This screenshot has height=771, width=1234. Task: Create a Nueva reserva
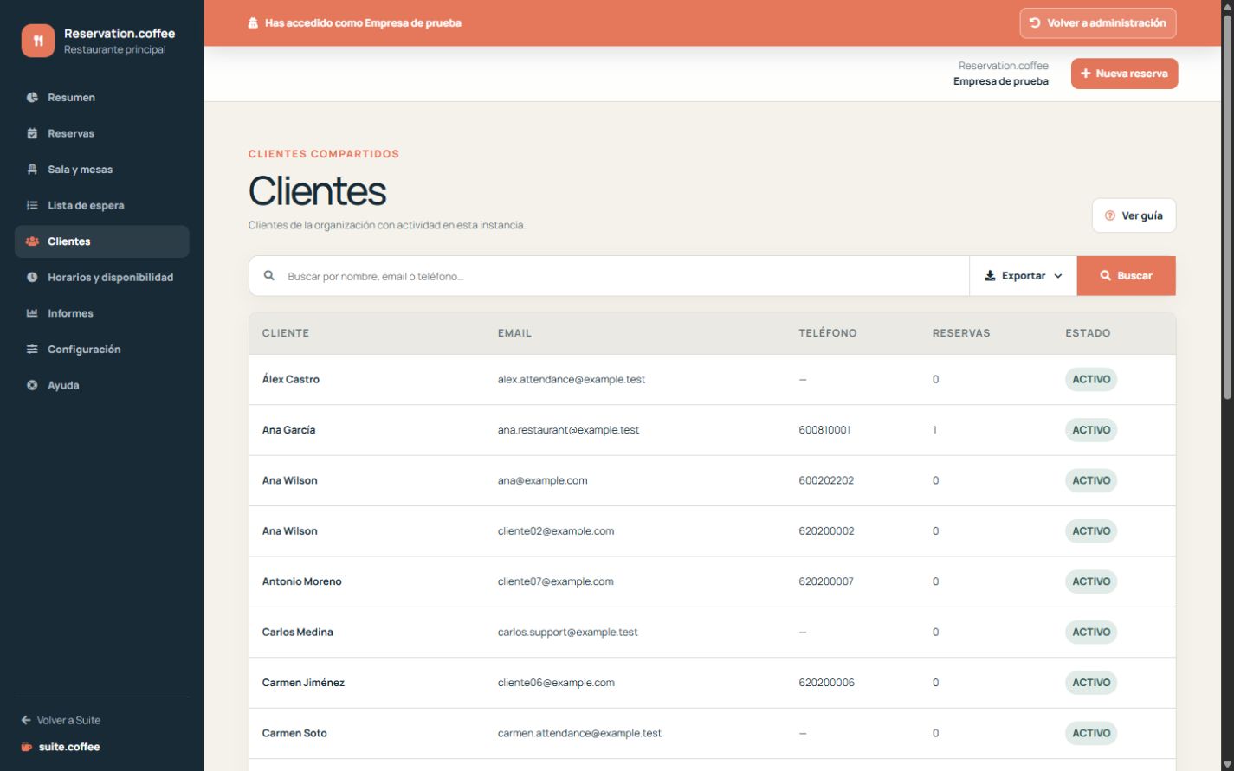1124,74
